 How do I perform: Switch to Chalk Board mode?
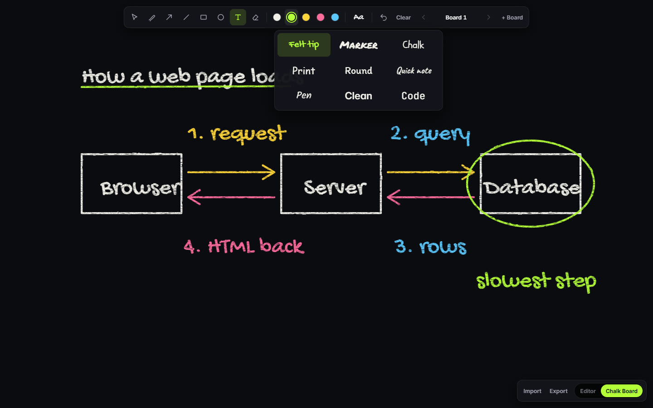[621, 391]
